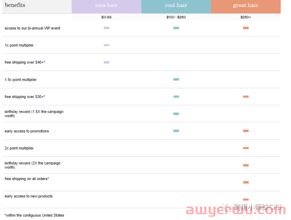Click orange marker for free shipping on all orders
The image size is (291, 220).
point(246,182)
